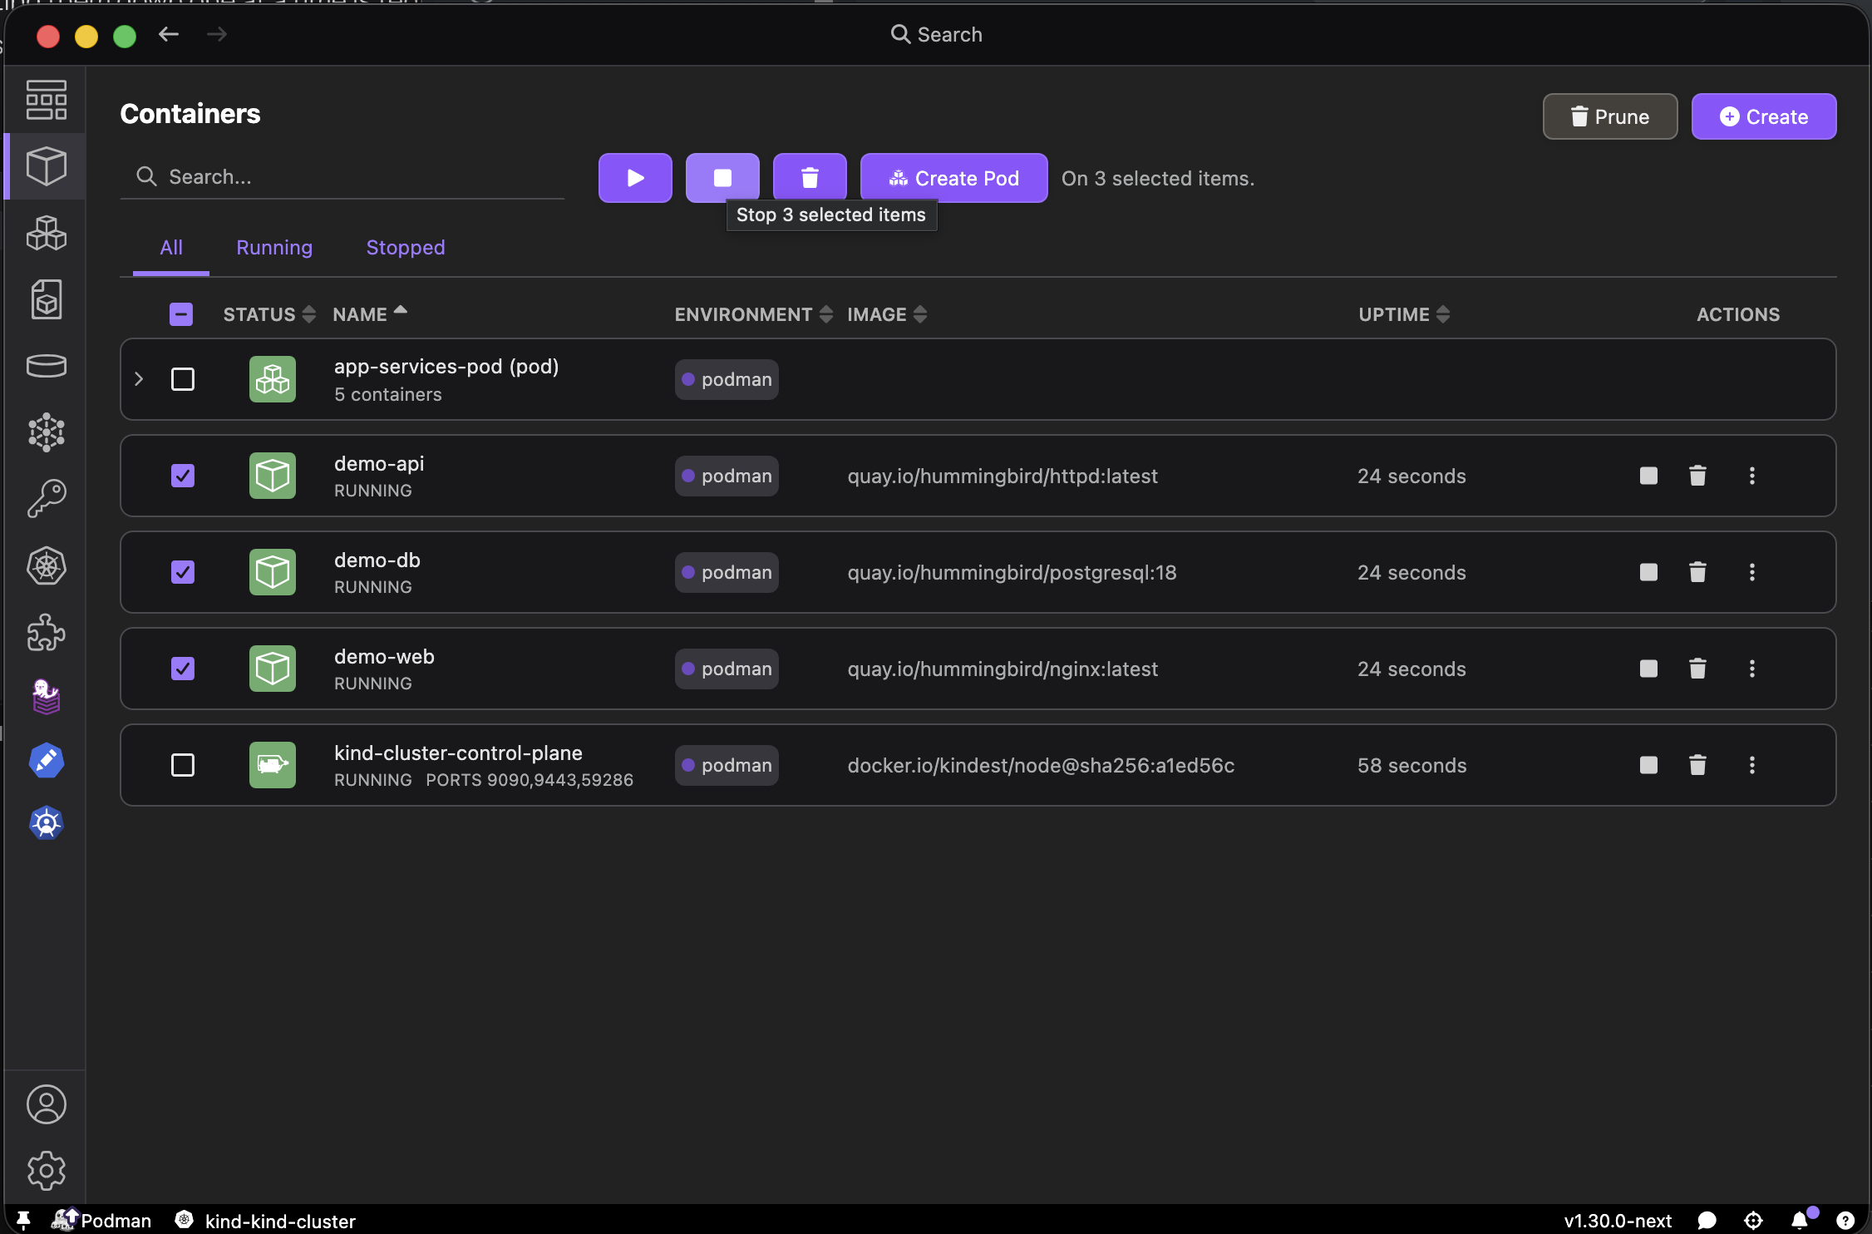
Task: Open the key-shaped Secrets icon in the sidebar
Action: pos(47,499)
